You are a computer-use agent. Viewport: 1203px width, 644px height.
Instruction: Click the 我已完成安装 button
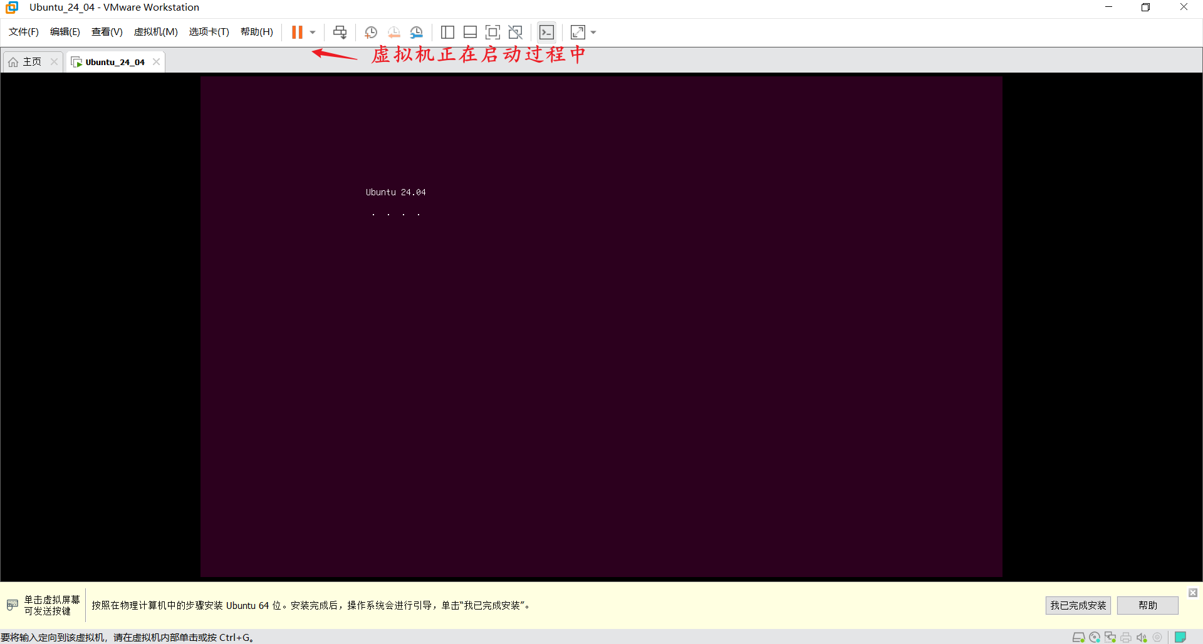(1078, 605)
